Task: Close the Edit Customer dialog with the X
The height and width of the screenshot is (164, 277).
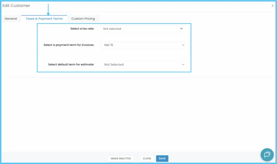Action: (273, 6)
